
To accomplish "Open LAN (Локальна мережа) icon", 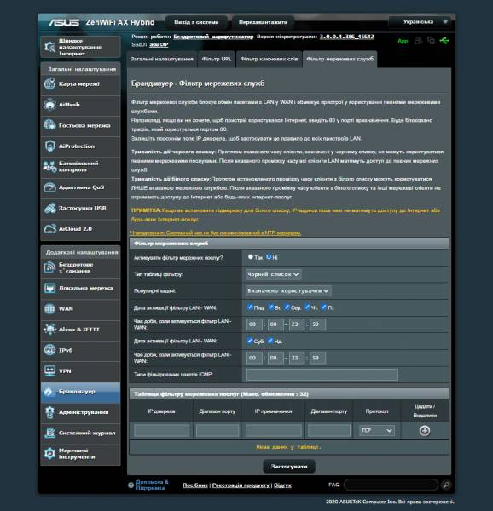I will tap(50, 288).
